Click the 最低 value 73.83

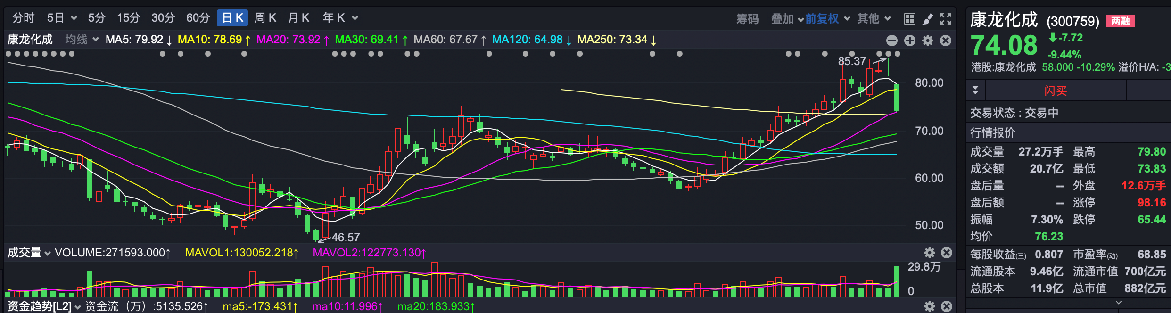click(1152, 169)
